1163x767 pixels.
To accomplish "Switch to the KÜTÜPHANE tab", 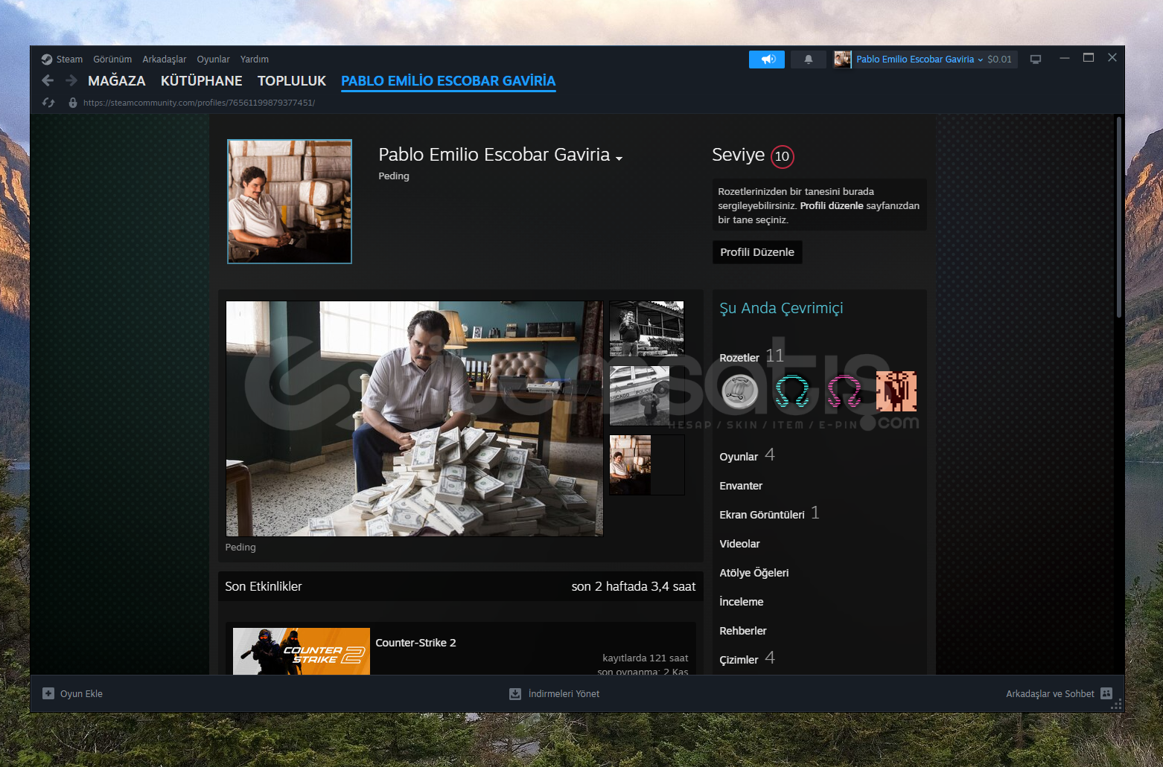I will tap(201, 81).
